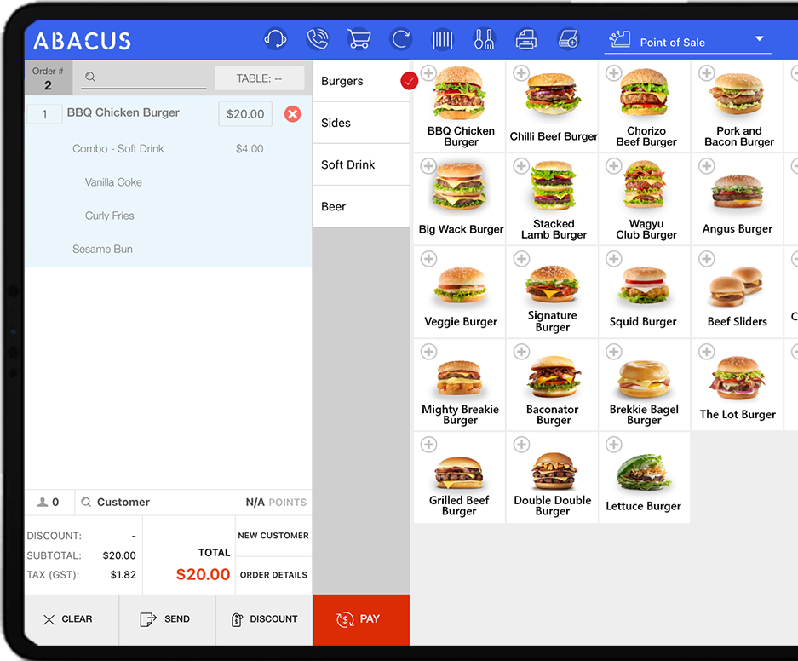Open ORDER DETAILS panel

point(273,575)
